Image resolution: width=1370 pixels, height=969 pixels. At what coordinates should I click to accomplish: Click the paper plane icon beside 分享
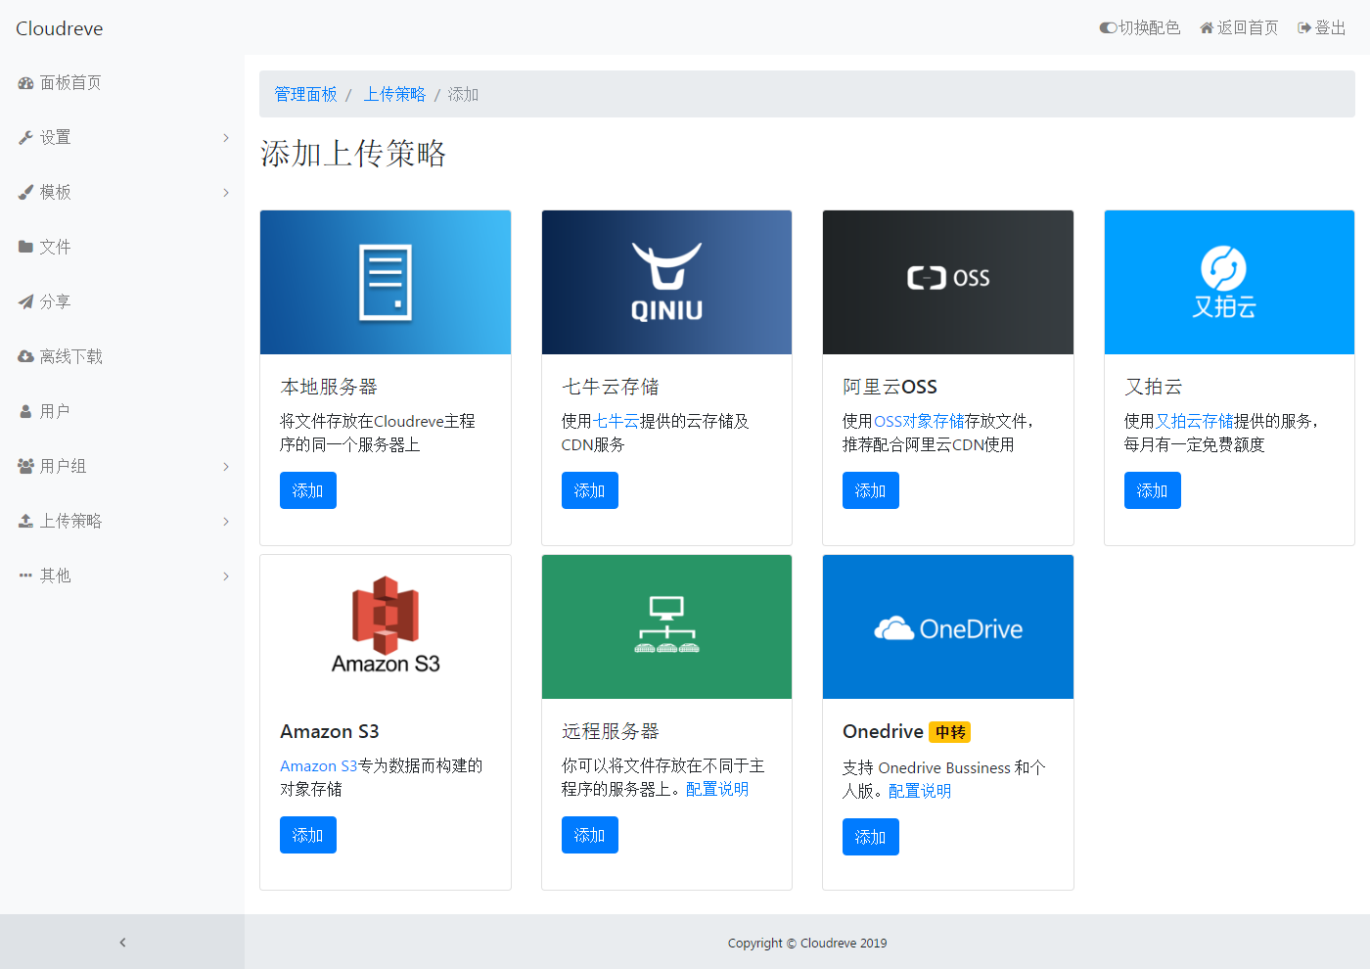(x=25, y=301)
